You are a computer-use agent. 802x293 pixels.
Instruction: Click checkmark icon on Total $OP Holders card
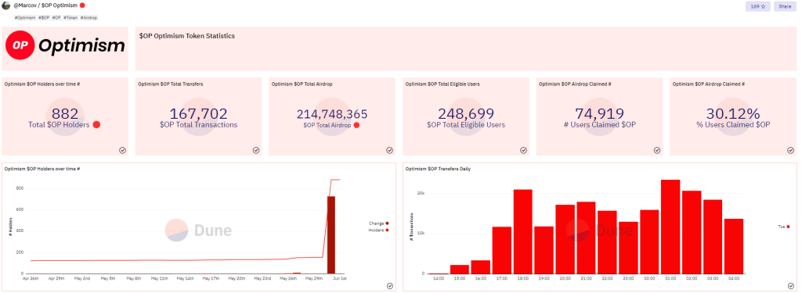click(123, 150)
